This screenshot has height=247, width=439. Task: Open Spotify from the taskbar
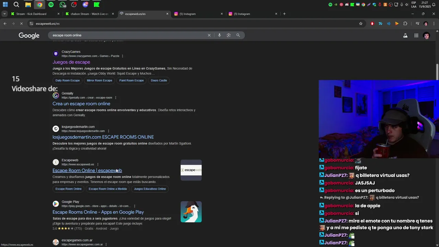coord(51,4)
